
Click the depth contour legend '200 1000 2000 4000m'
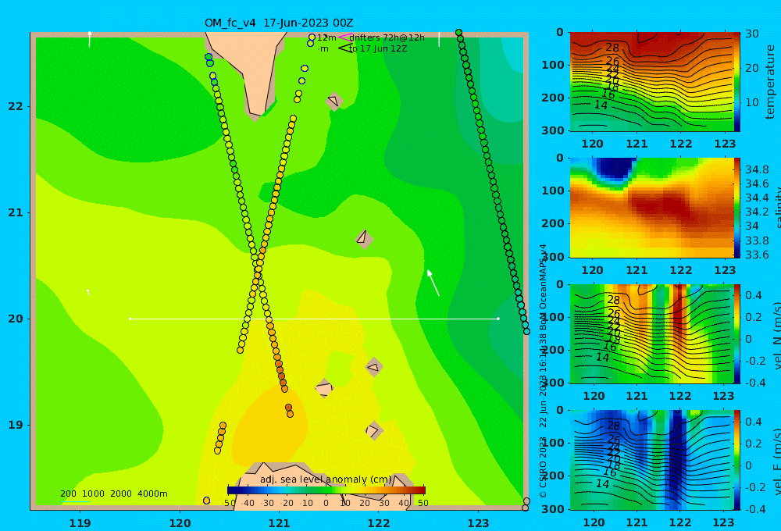click(113, 494)
